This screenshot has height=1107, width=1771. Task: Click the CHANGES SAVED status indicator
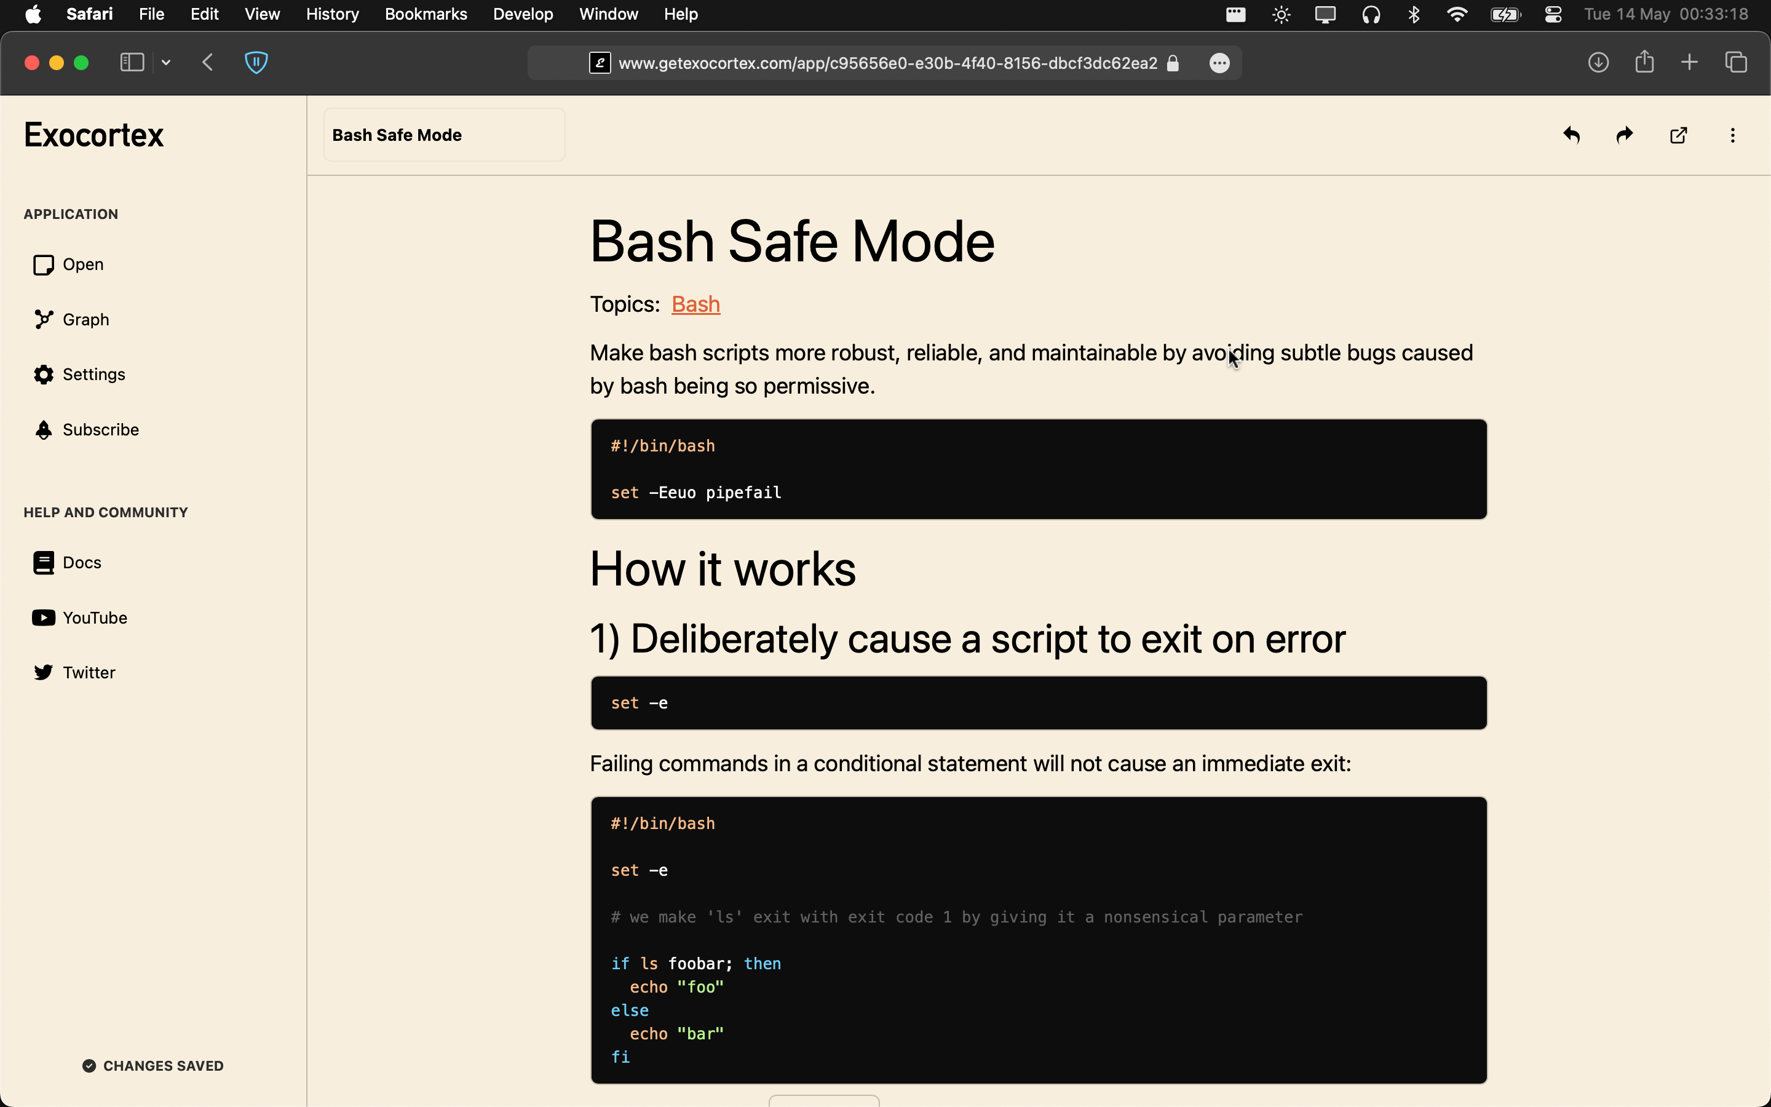153,1066
